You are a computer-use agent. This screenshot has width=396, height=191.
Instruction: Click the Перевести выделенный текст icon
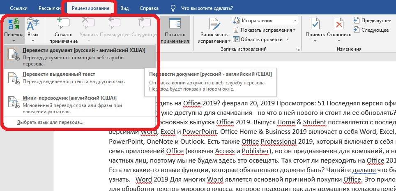[x=14, y=78]
